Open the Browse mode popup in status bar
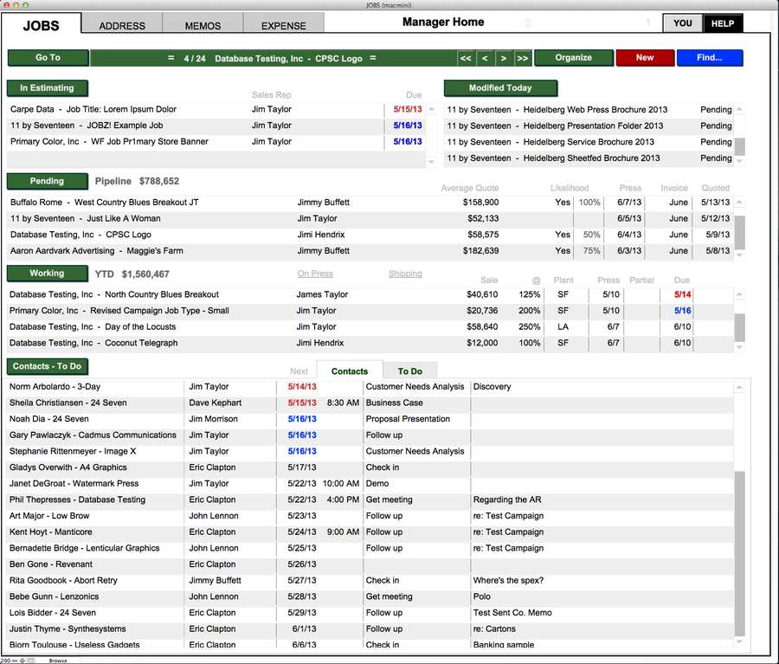Screen dimensions: 779x664 tap(59, 660)
